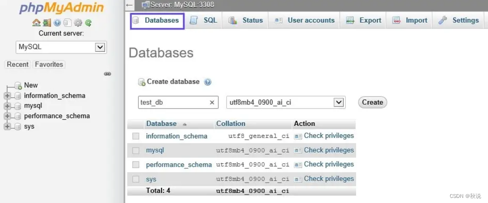Open the MySQL documentation page icon
488x203 pixels.
tap(67, 23)
